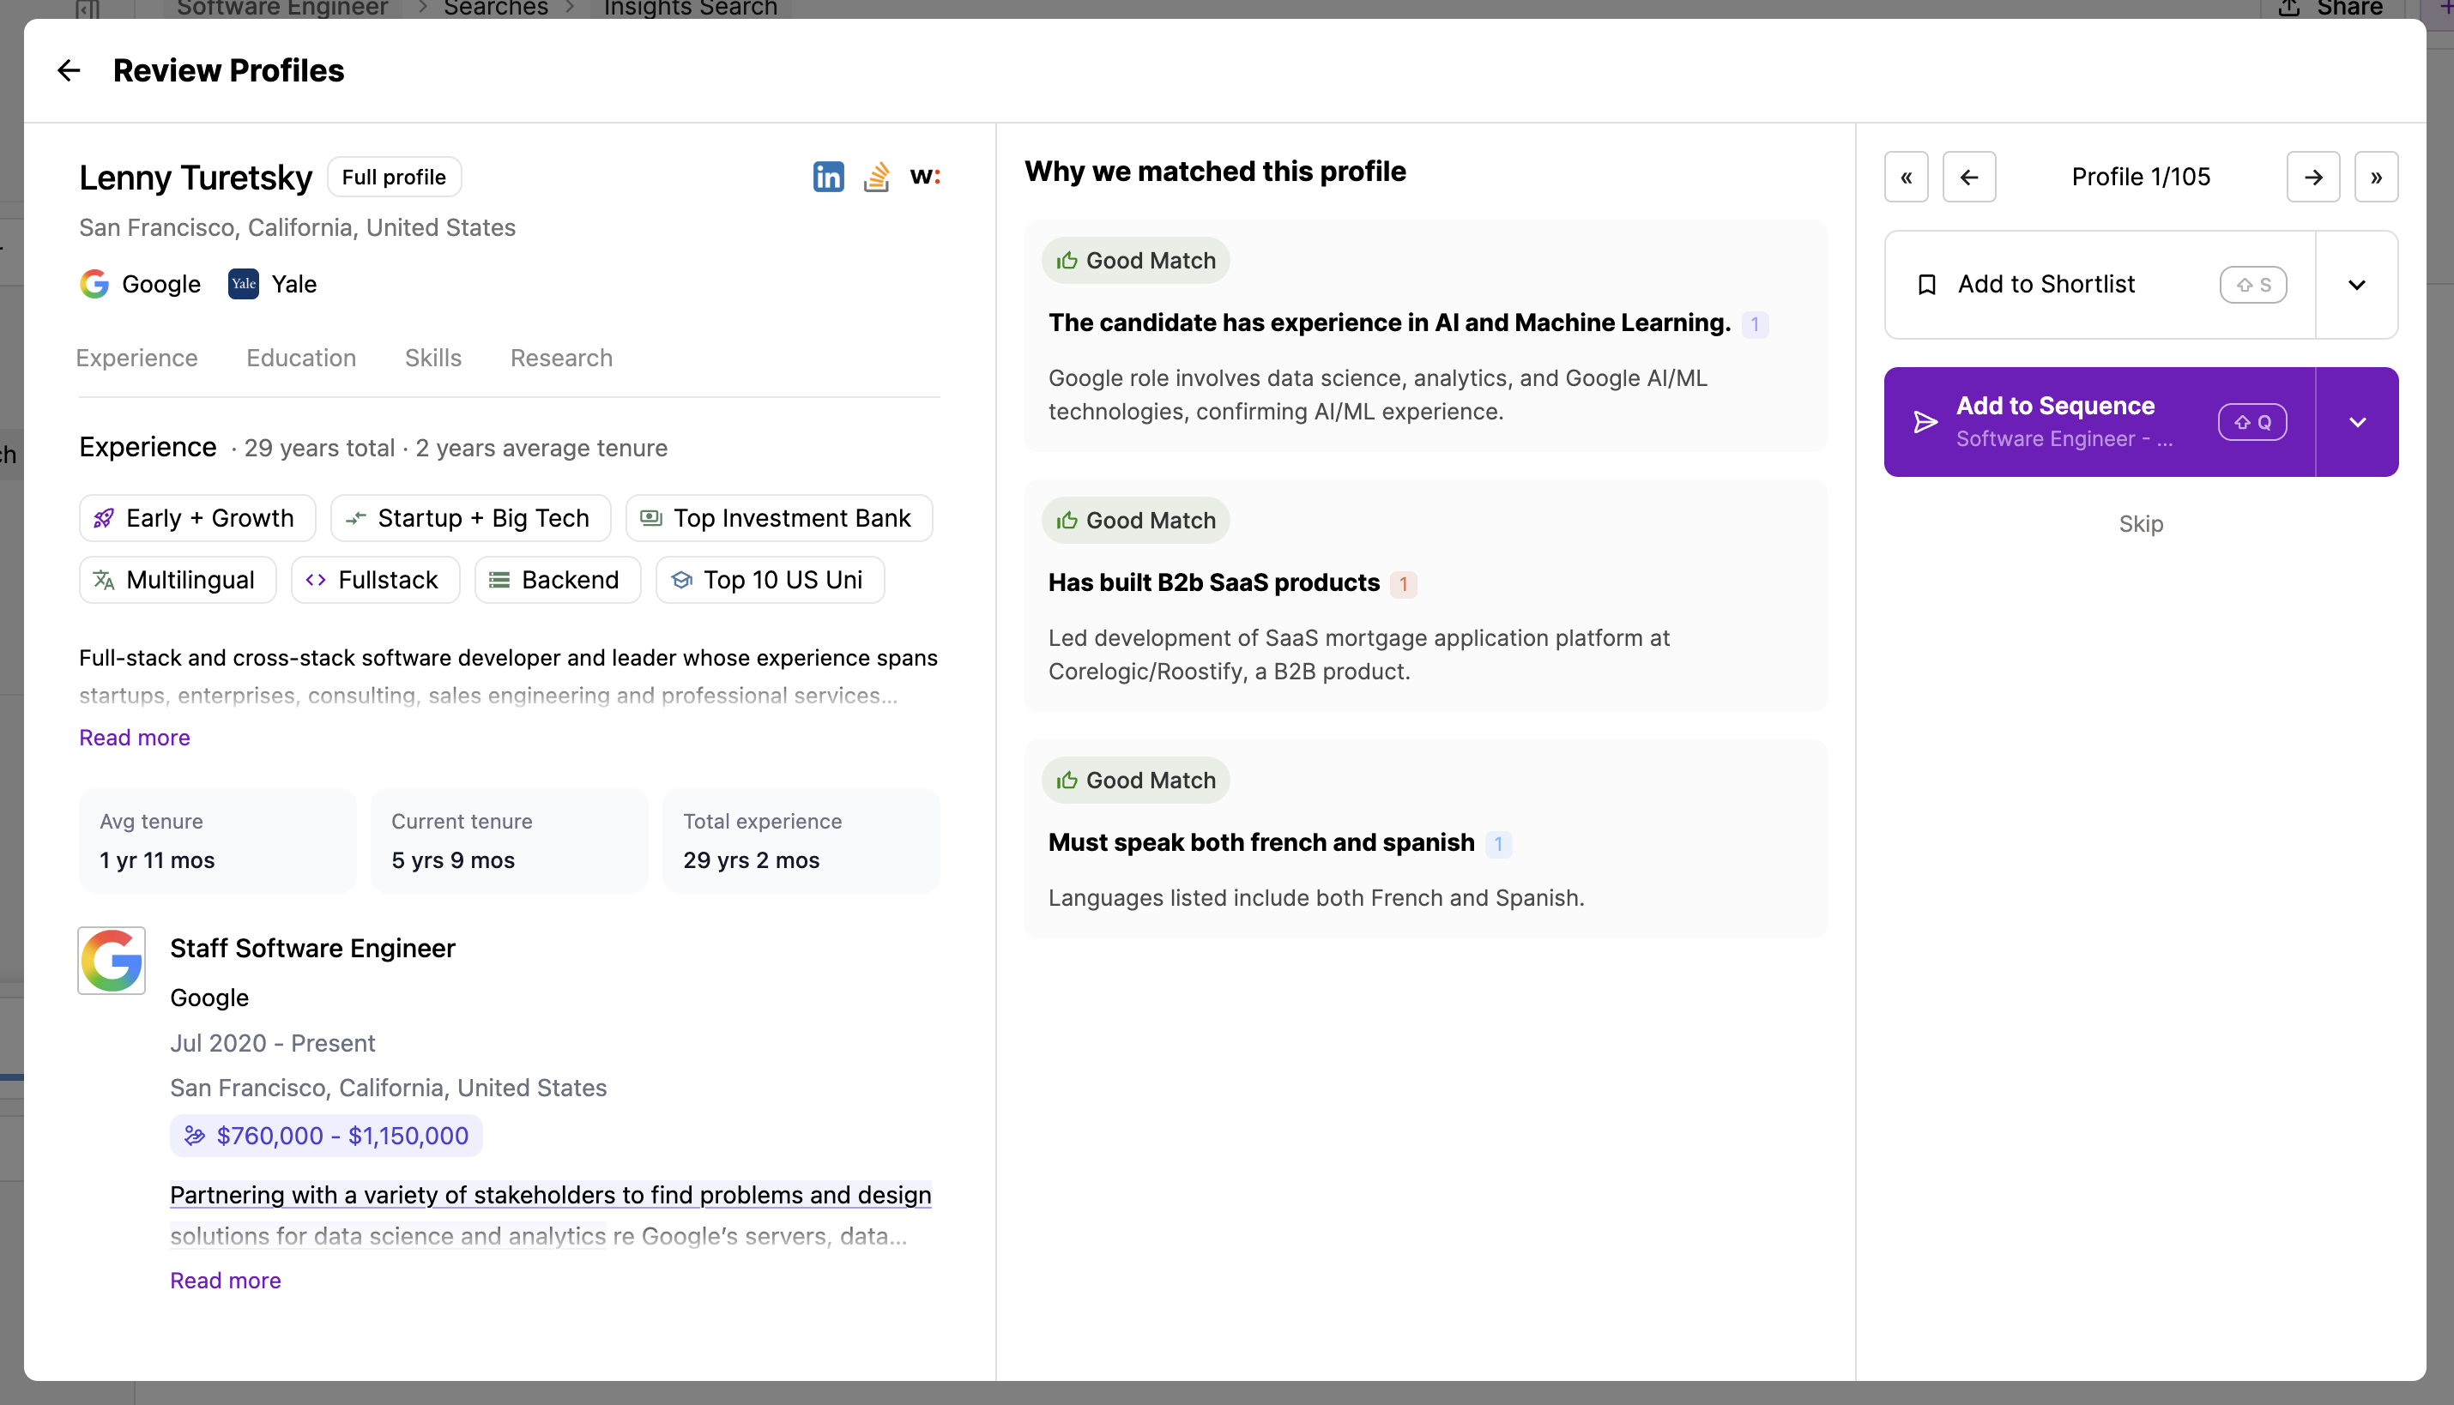
Task: Skip this profile
Action: click(2140, 524)
